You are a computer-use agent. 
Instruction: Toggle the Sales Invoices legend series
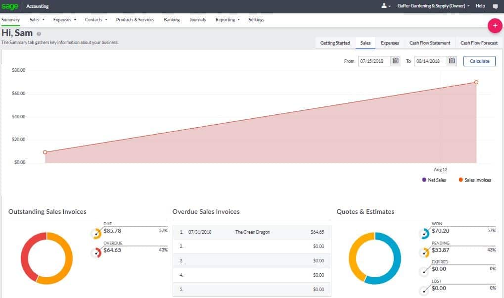(x=475, y=180)
